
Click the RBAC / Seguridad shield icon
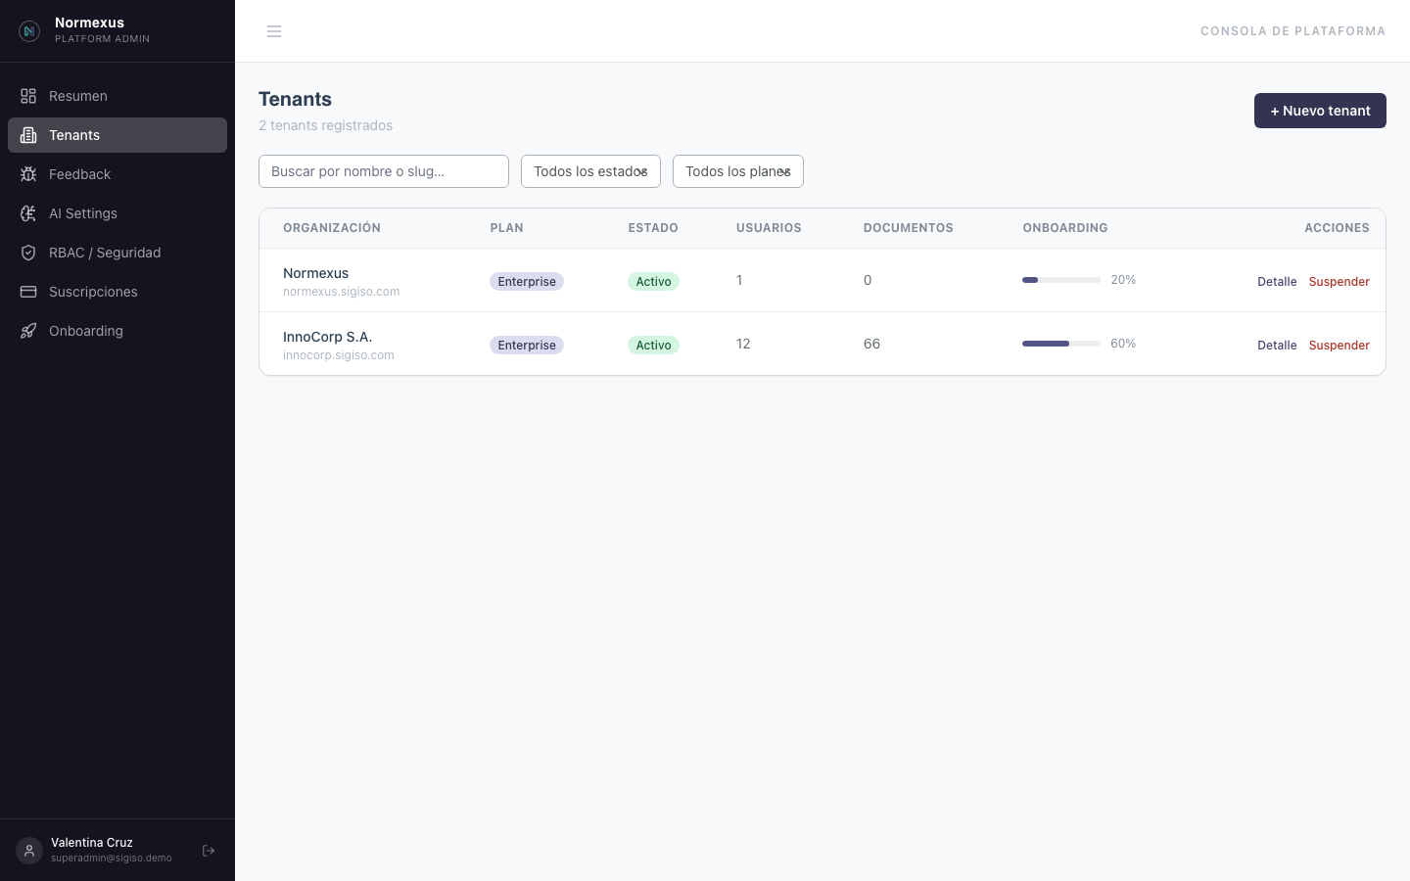(28, 253)
